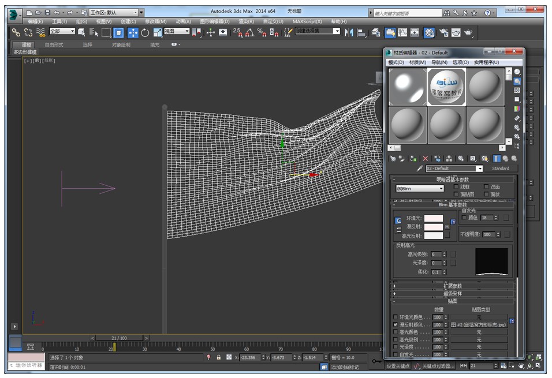Screen dimensions: 552x378
Task: Open the 修改器(M) menu
Action: coord(155,22)
